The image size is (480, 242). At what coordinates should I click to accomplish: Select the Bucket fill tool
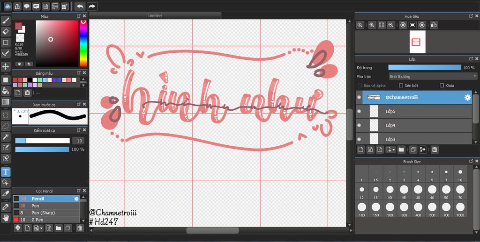click(x=6, y=91)
